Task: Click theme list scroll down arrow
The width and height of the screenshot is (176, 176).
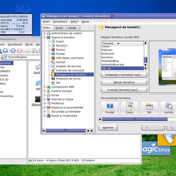Action: coord(145,68)
